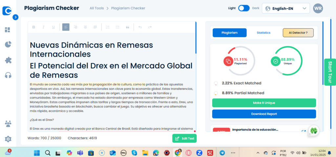The image size is (336, 157).
Task: Open the external link icon of matched source
Action: tap(304, 131)
